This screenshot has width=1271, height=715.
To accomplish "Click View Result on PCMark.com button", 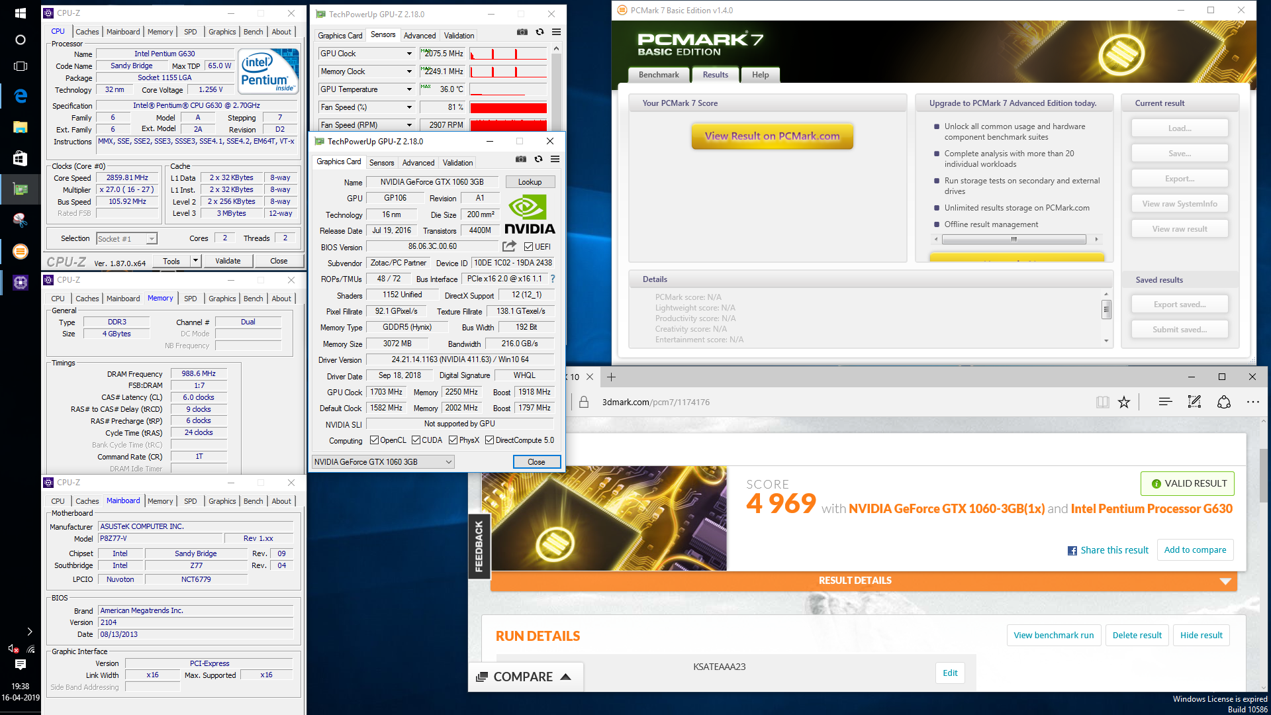I will click(772, 136).
